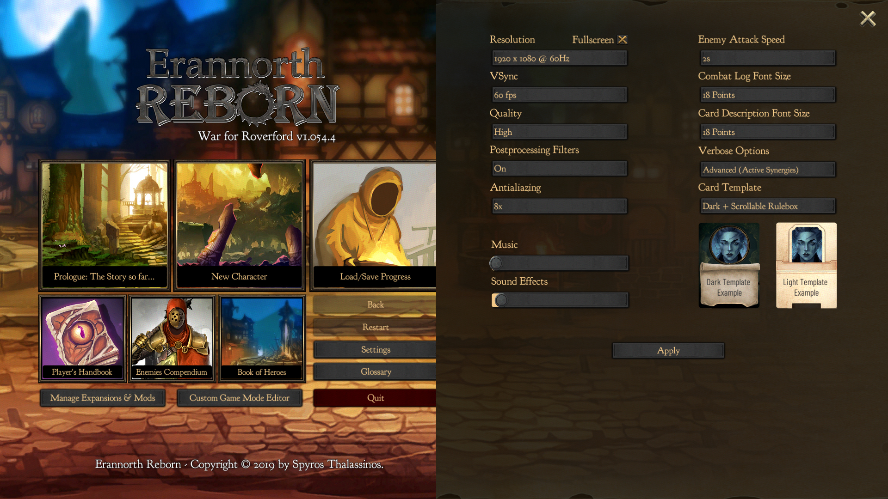Click the Apply button

(668, 351)
